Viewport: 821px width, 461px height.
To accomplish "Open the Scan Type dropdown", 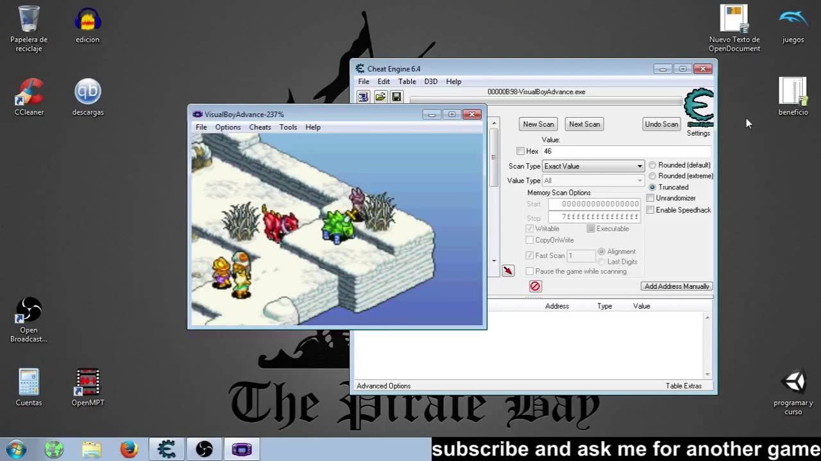I will point(593,166).
